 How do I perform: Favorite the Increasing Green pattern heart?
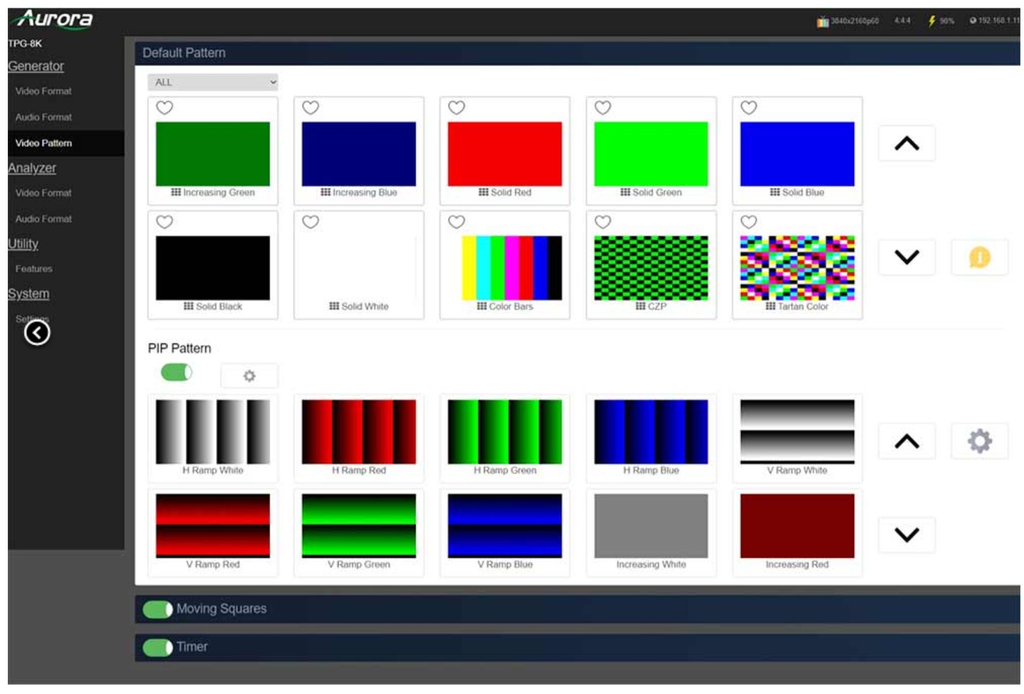coord(165,107)
